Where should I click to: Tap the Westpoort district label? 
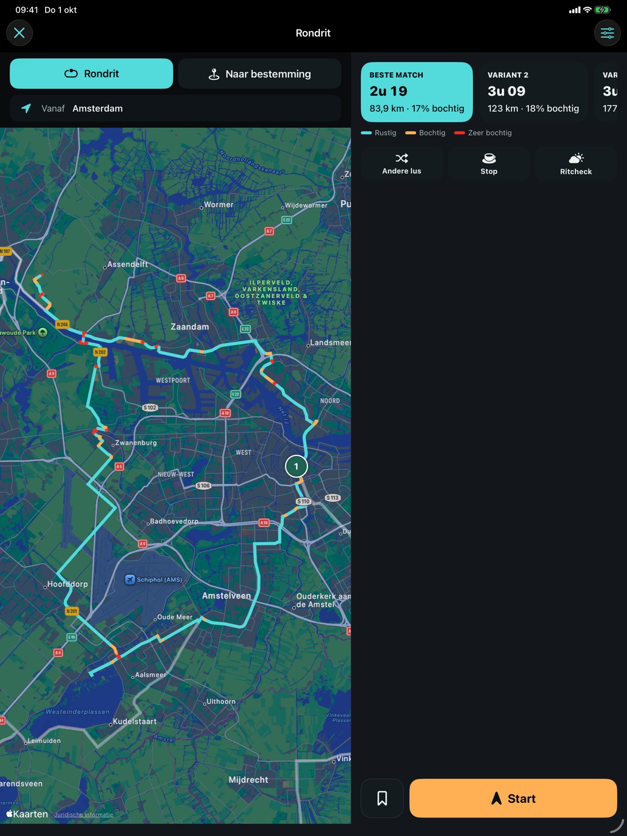[x=173, y=380]
